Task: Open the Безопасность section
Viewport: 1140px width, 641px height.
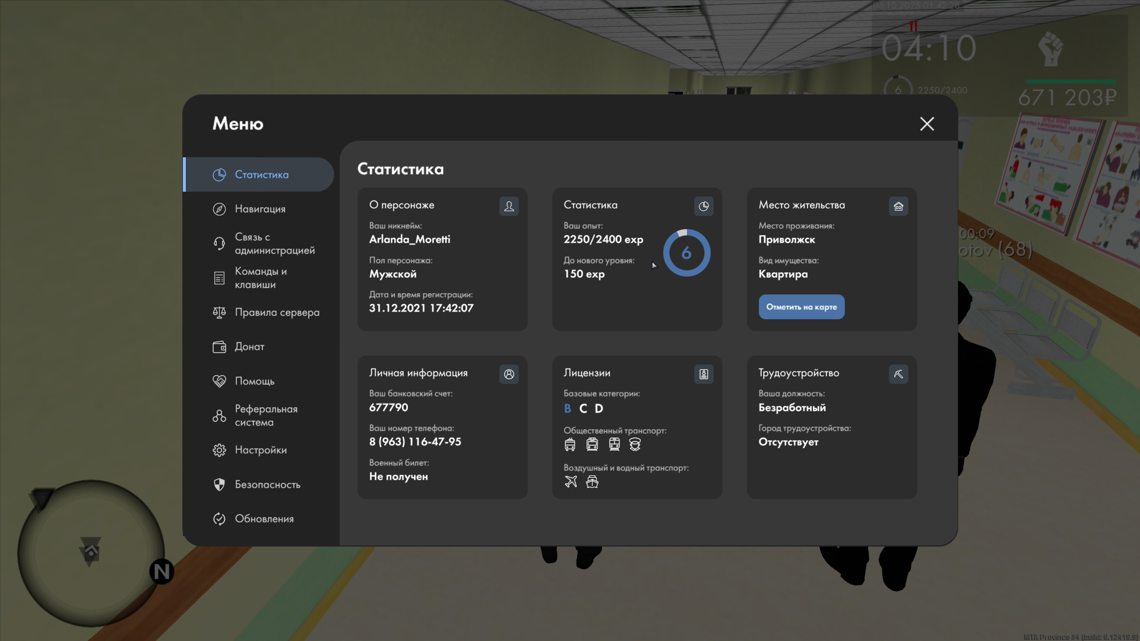Action: (267, 484)
